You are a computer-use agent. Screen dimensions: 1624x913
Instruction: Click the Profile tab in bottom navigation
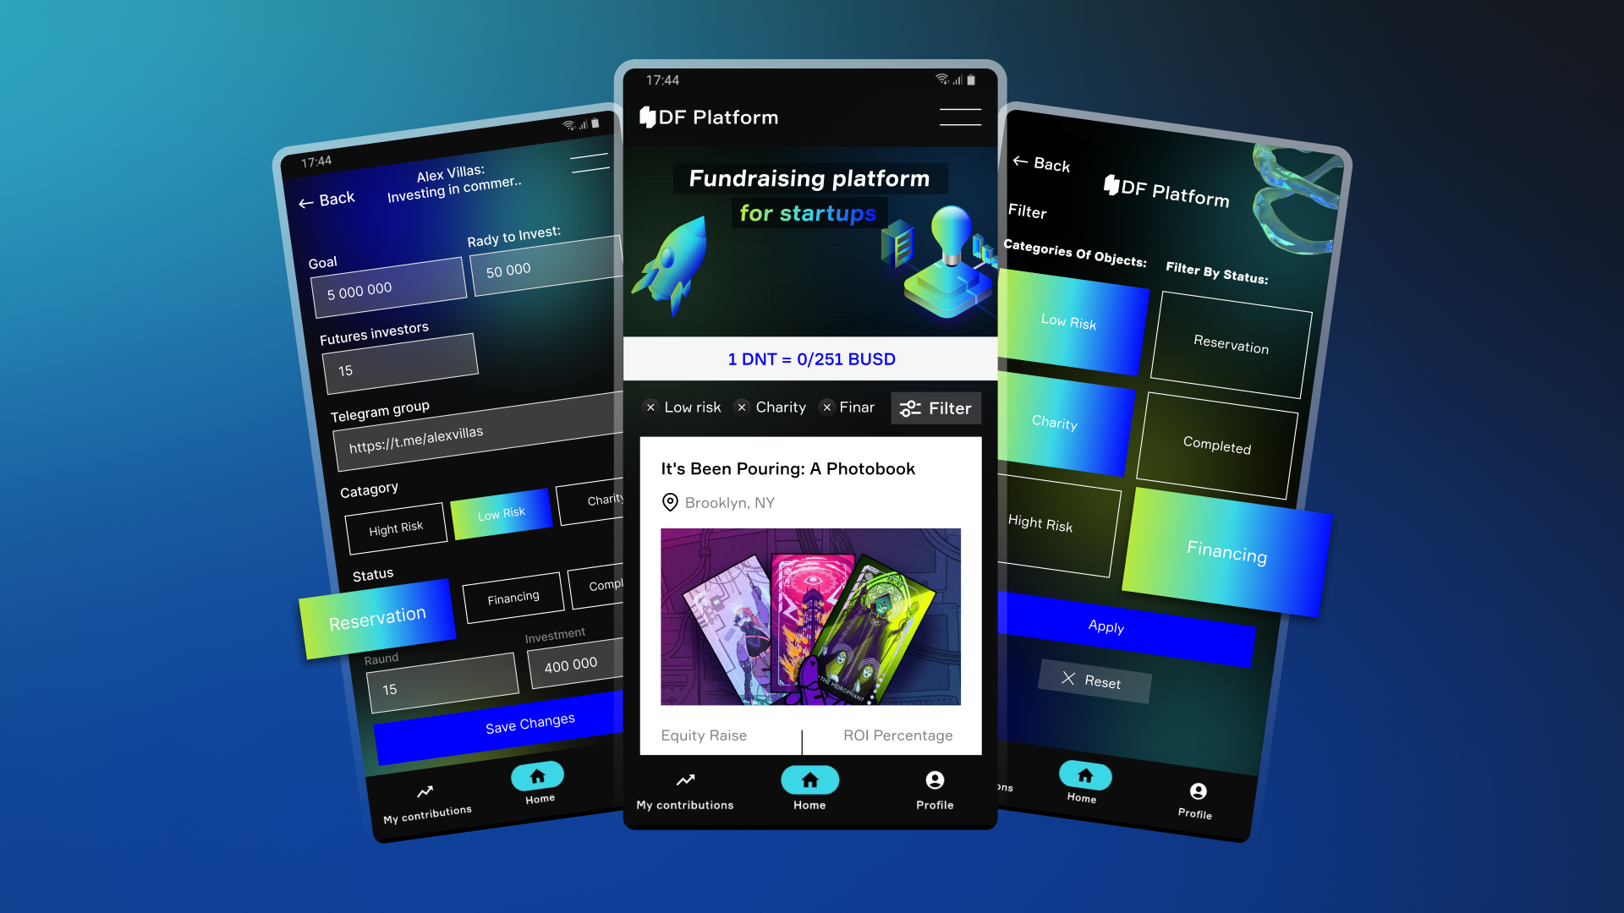[x=935, y=787]
